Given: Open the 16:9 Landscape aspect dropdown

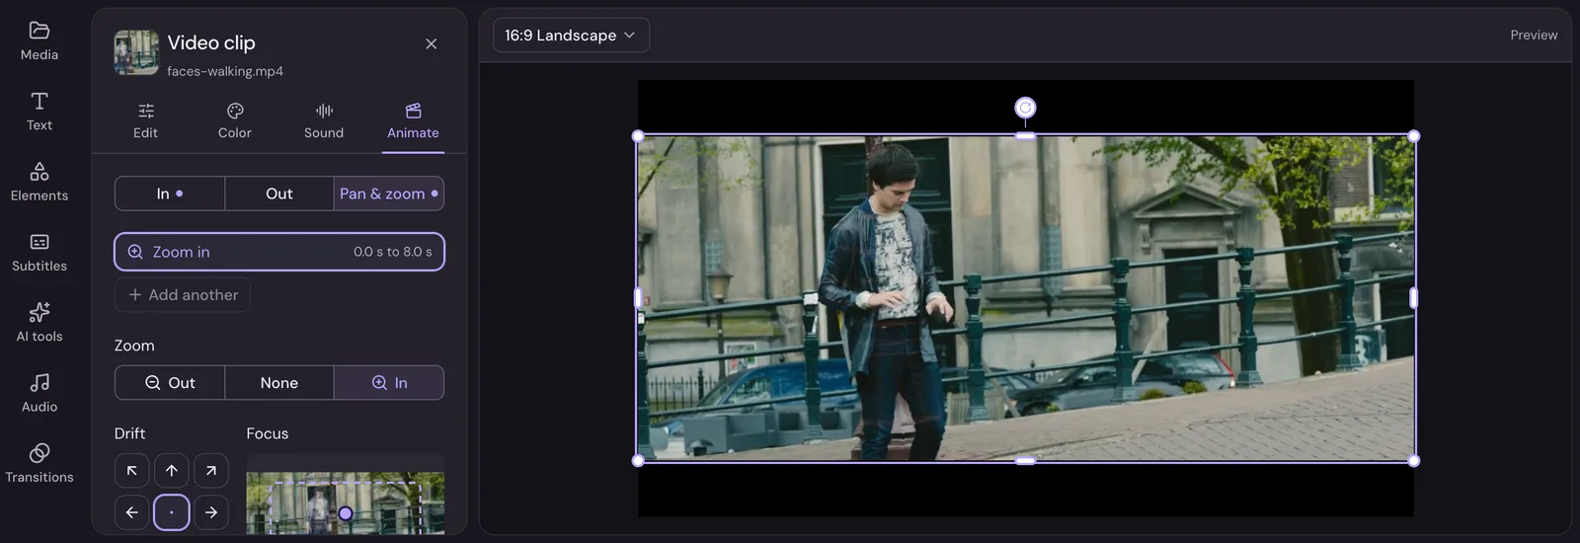Looking at the screenshot, I should [571, 36].
